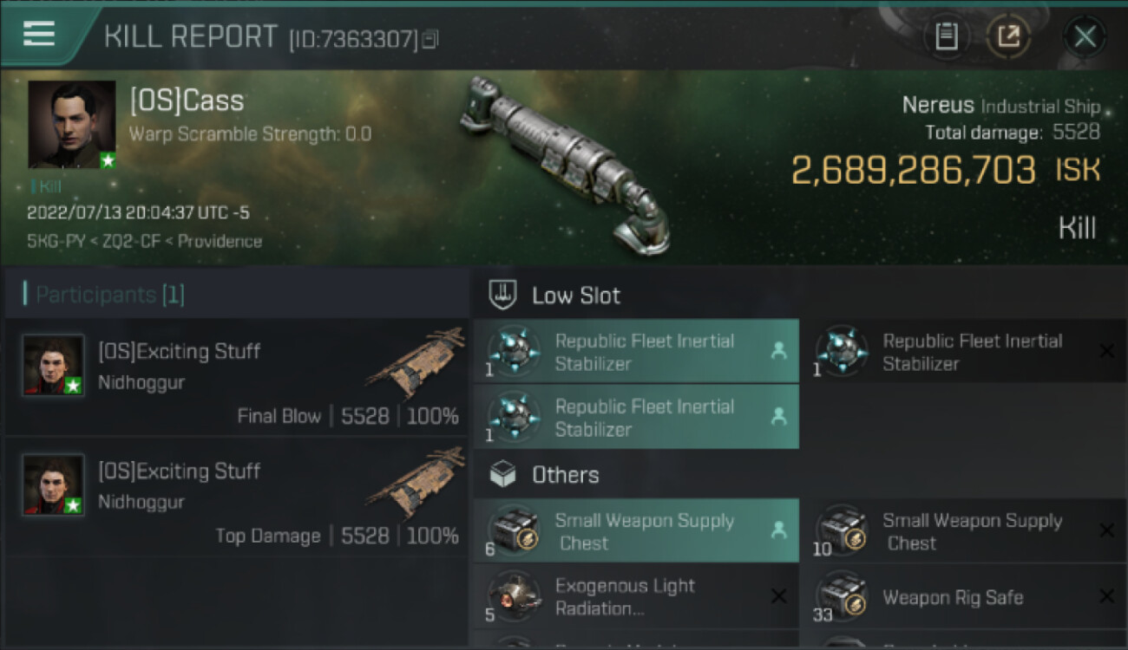Open the Top Damage pilot portrait
Viewport: 1128px width, 650px height.
54,484
